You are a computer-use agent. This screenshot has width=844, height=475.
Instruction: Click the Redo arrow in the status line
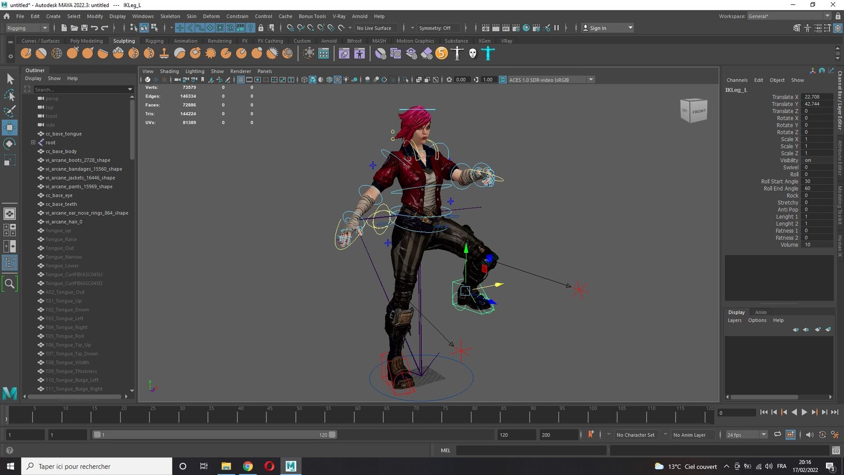(104, 28)
